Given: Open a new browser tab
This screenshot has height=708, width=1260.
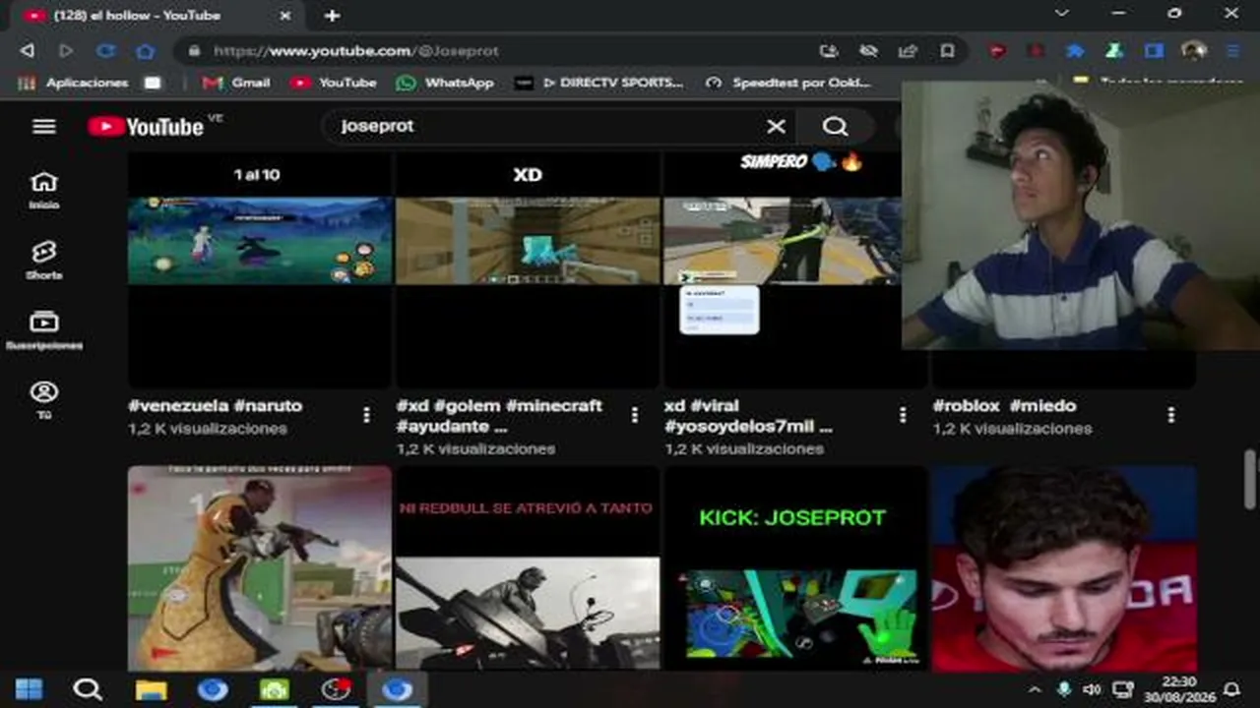Looking at the screenshot, I should tap(333, 16).
